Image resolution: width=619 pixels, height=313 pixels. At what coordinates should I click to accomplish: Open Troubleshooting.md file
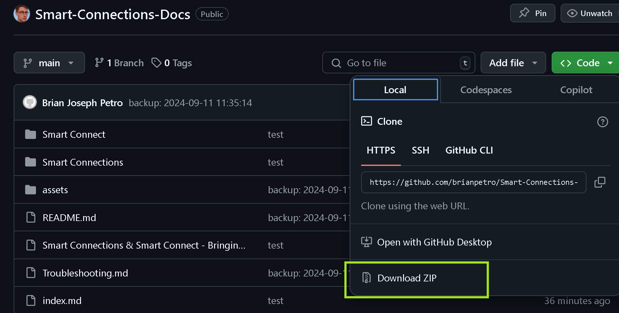click(x=85, y=273)
